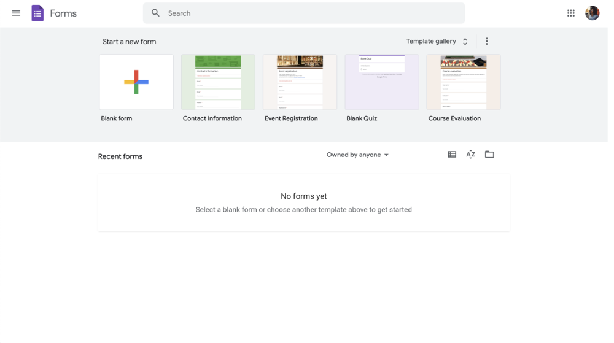Image resolution: width=614 pixels, height=343 pixels.
Task: Open the account profile avatar
Action: click(592, 13)
